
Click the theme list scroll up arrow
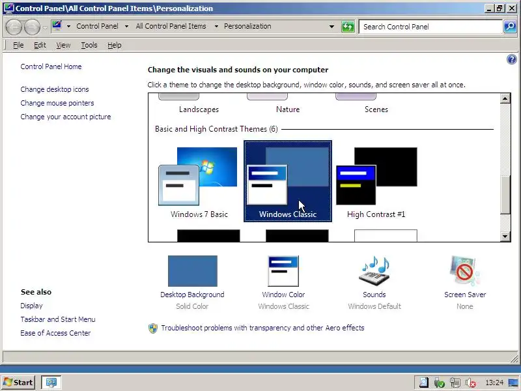[505, 98]
